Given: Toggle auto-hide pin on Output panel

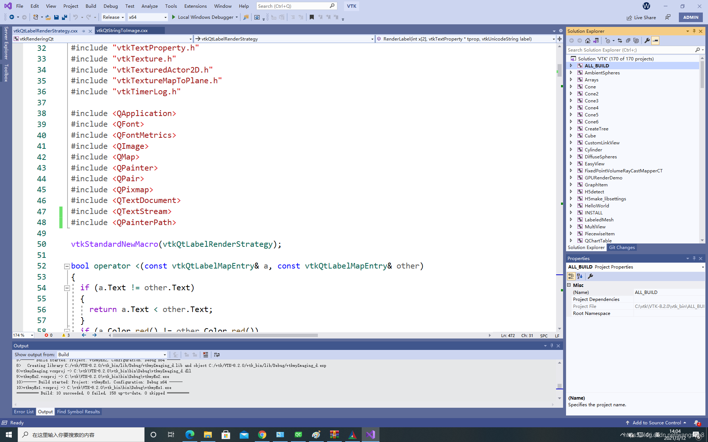Looking at the screenshot, I should [552, 345].
